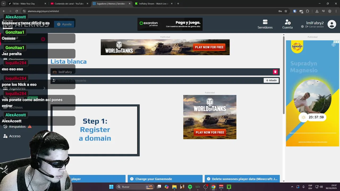Viewport: 340px width, 191px height.
Task: Open Delete someones player data article
Action: (x=242, y=179)
